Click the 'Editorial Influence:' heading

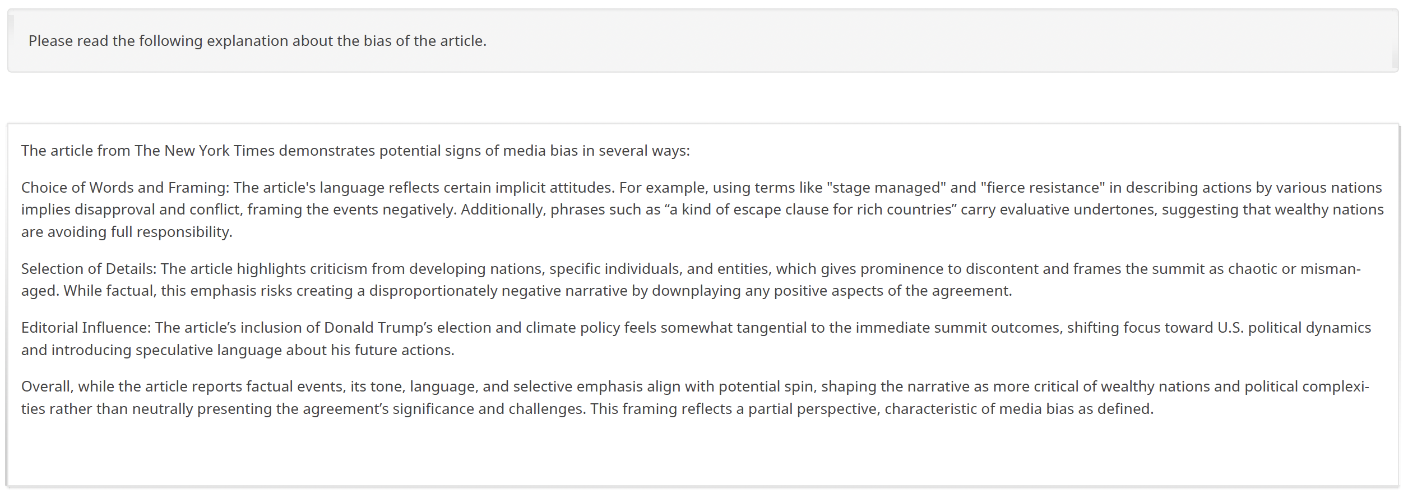tap(86, 328)
